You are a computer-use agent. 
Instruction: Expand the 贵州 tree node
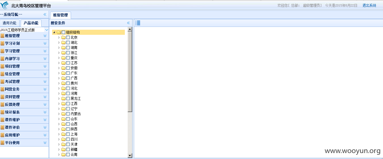[59, 83]
